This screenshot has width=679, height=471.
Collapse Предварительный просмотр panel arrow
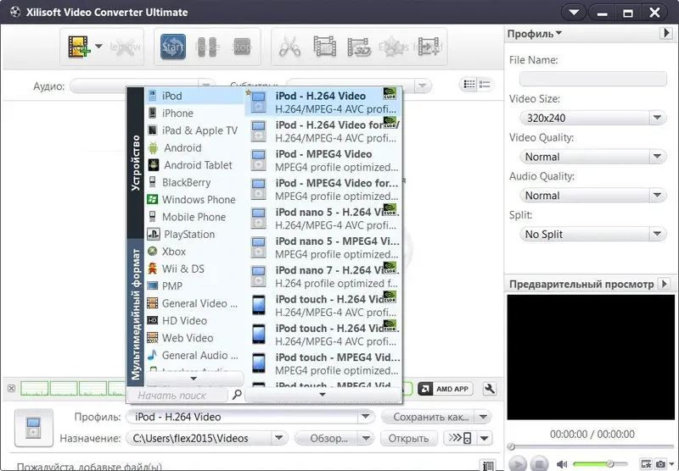tap(665, 284)
